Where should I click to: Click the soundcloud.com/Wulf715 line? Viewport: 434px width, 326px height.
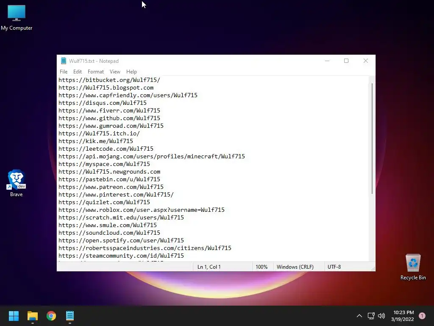109,233
